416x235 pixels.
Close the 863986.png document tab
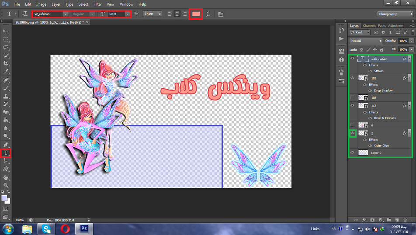[87, 22]
